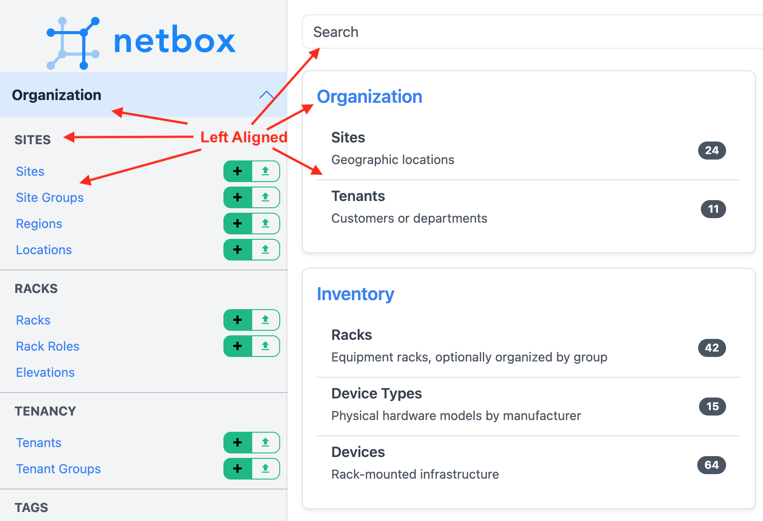Add a new Location
This screenshot has width=763, height=521.
[x=238, y=250]
